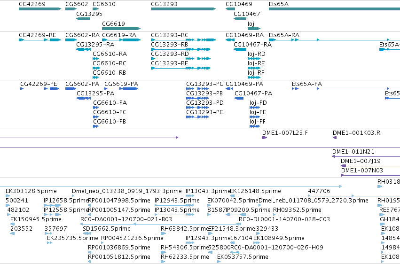Click transcript CG10469-RA
Viewport: 400px width, 264px height.
pyautogui.click(x=244, y=35)
